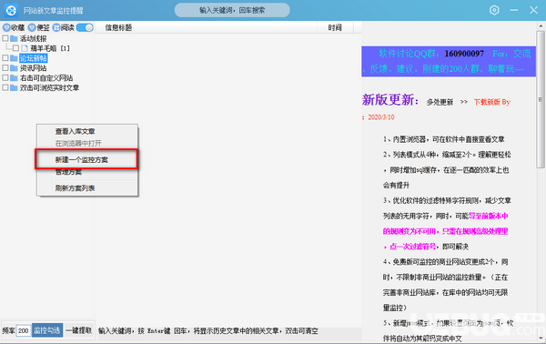This screenshot has width=546, height=344.
Task: Choose 新建一个监控方案 from the context menu
Action: pyautogui.click(x=86, y=159)
